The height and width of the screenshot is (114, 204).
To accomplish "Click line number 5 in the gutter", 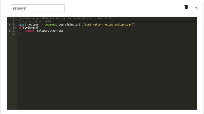I will tap(13, 31).
